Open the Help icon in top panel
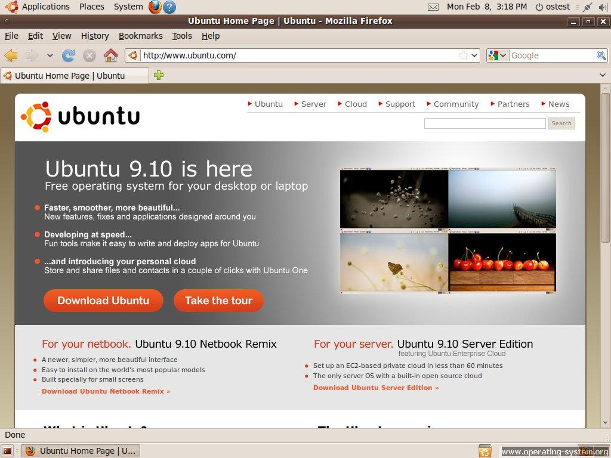 169,7
